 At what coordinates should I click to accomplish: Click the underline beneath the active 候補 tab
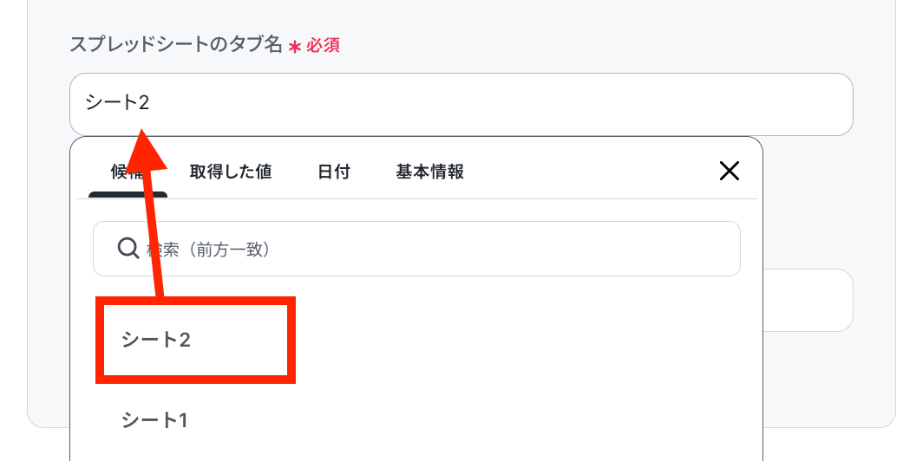pos(128,195)
